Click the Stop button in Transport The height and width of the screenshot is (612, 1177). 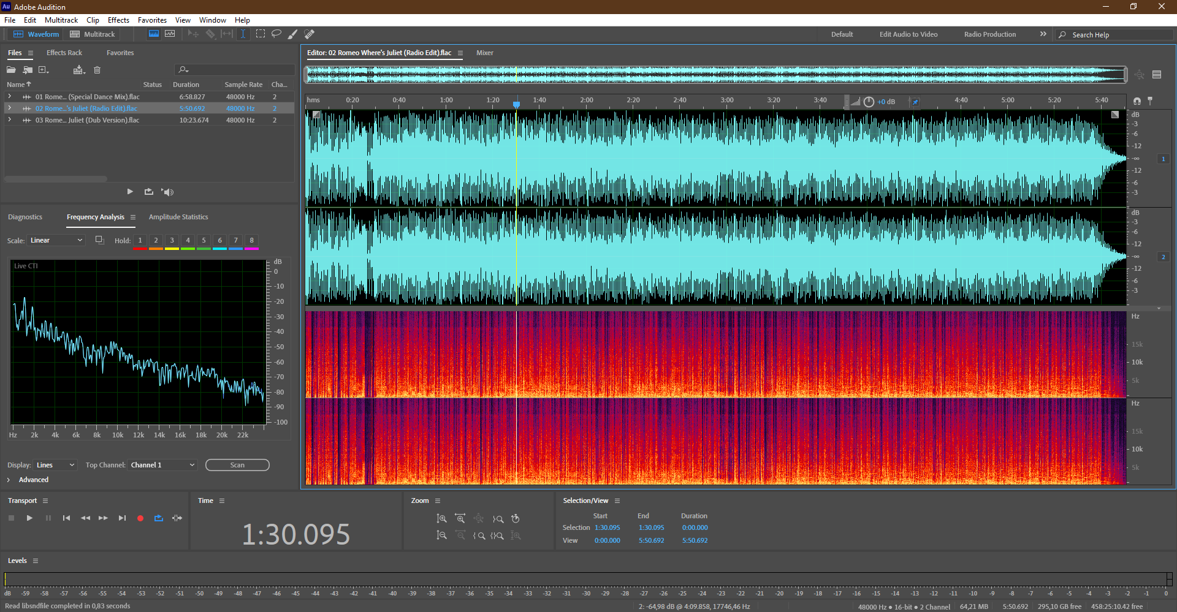(x=11, y=518)
